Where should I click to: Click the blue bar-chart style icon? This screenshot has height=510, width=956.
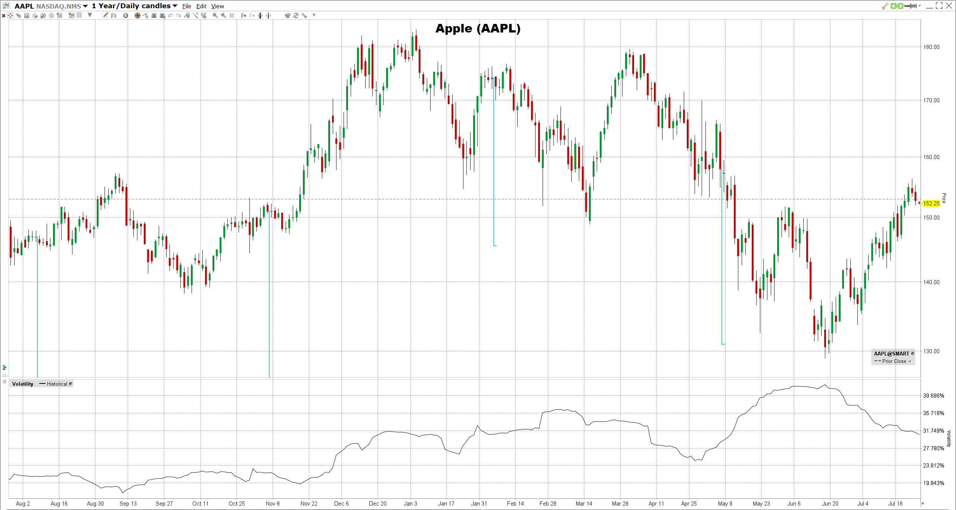point(114,15)
